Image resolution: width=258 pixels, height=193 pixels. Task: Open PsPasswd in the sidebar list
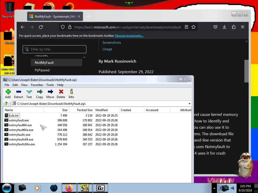[42, 70]
